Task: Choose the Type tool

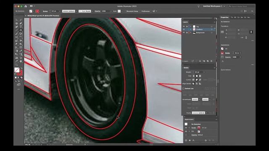Action: point(21,27)
